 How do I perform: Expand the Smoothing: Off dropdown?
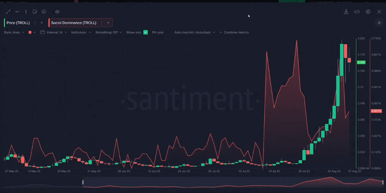pos(108,32)
